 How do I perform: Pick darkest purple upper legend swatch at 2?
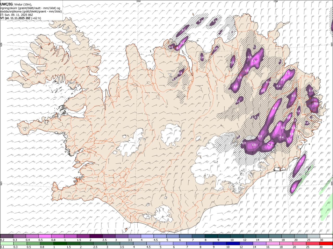click(96, 236)
